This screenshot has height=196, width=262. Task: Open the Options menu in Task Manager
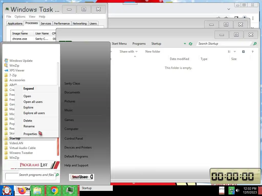(20, 17)
